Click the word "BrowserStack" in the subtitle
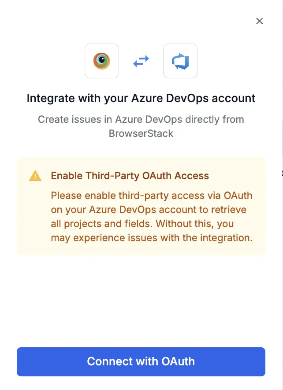The width and height of the screenshot is (283, 390). coord(141,133)
